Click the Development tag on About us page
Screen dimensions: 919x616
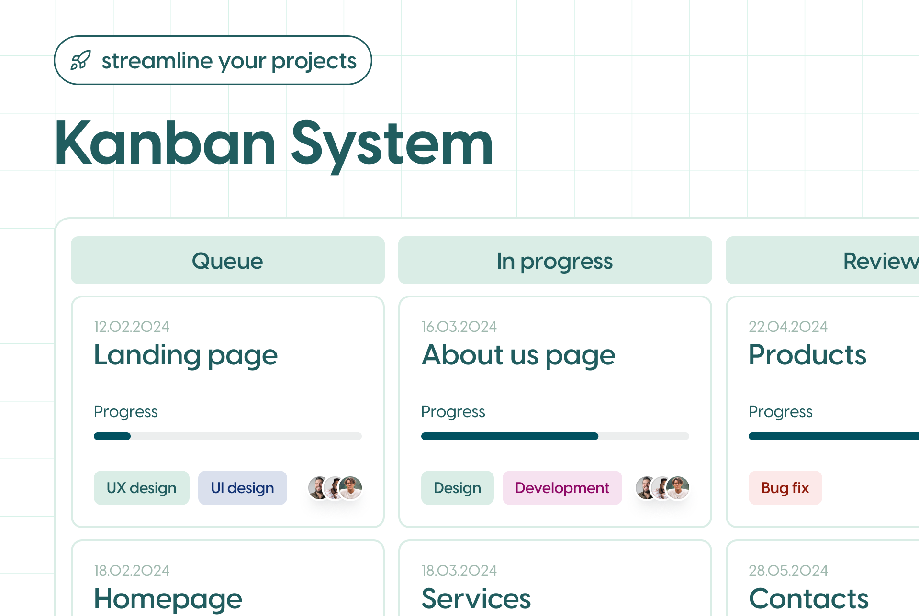click(x=561, y=488)
